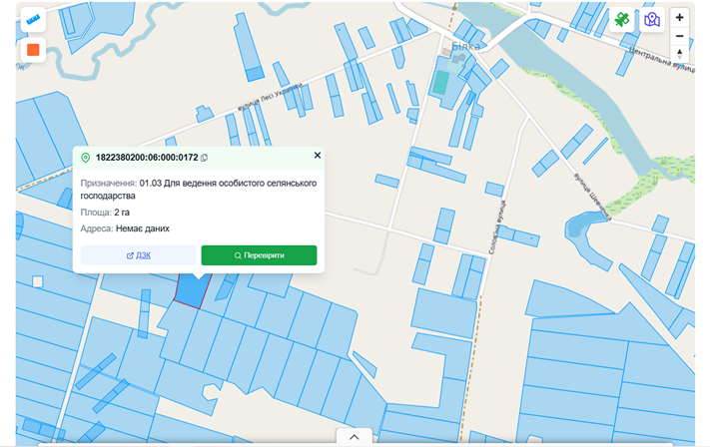Switch to satellite imagery view
Viewport: 710px width, 447px height.
[622, 19]
